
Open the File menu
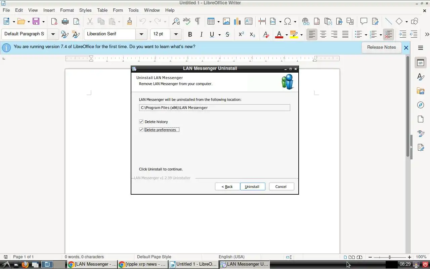pyautogui.click(x=6, y=10)
